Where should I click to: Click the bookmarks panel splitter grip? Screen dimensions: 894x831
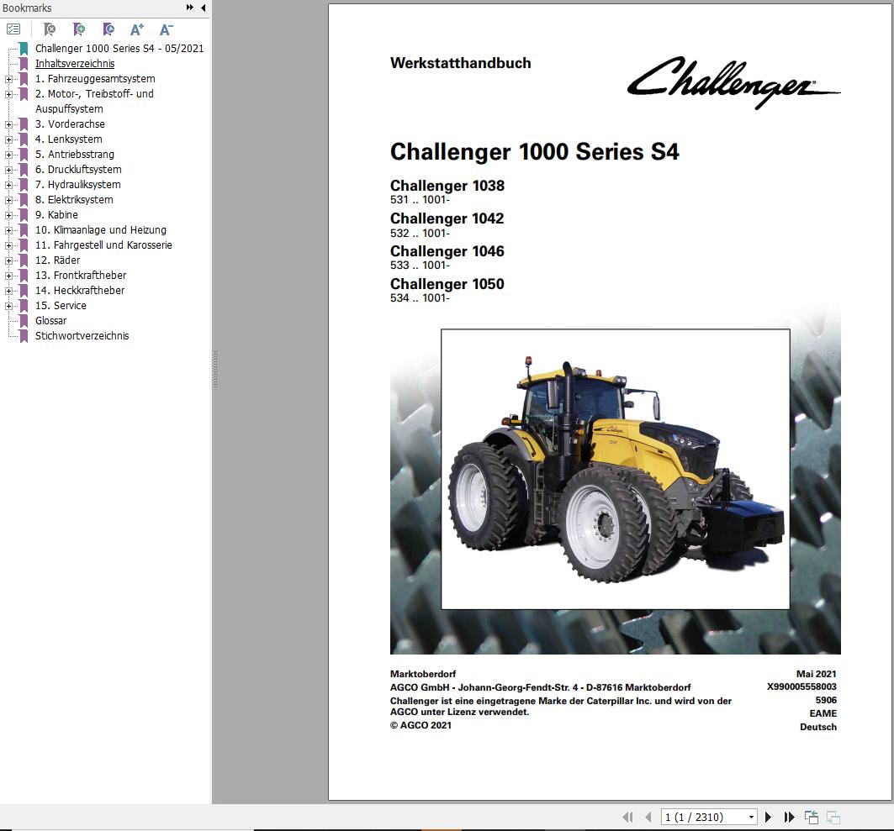(215, 370)
